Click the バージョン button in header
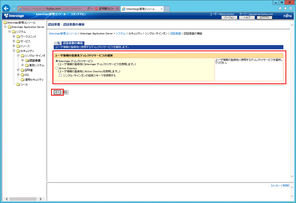Image resolution: width=296 pixels, height=203 pixels. [x=229, y=17]
